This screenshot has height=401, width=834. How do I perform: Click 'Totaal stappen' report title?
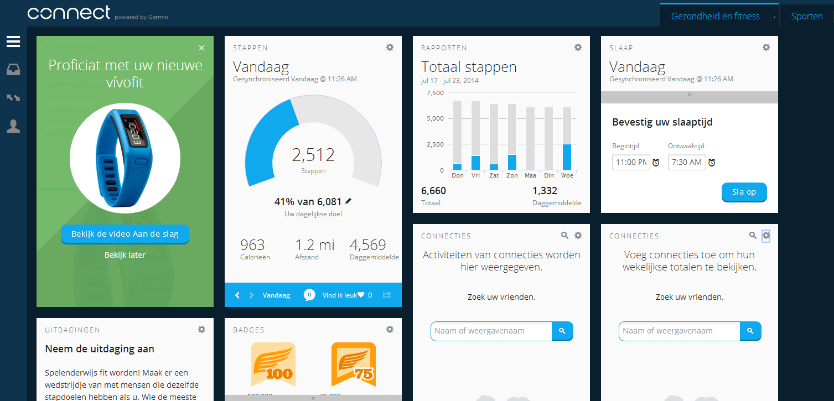click(x=469, y=67)
